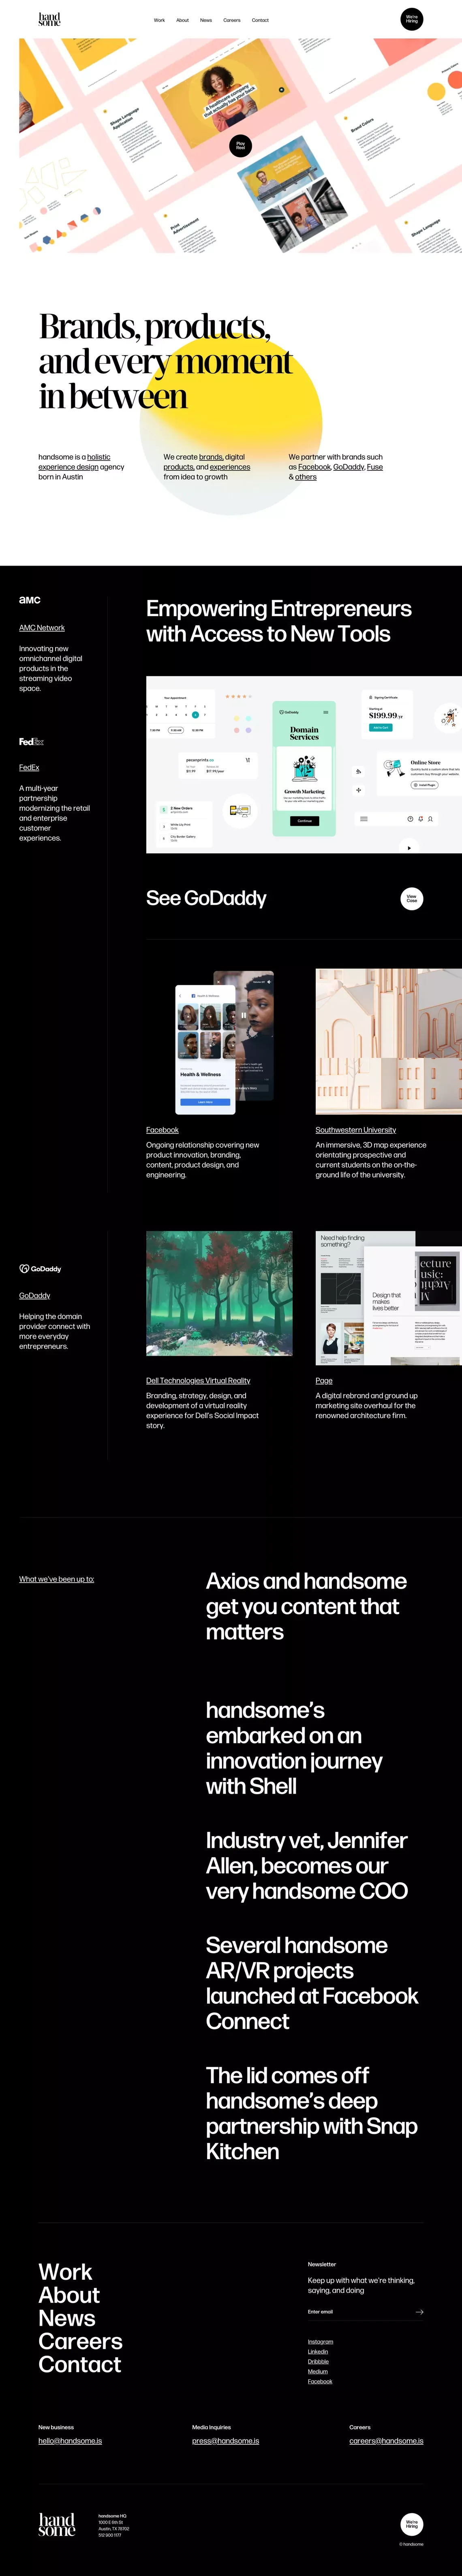Image resolution: width=462 pixels, height=2576 pixels.
Task: Open the Instagram social link
Action: 320,2342
